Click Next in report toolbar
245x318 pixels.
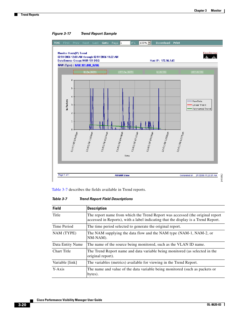(86, 43)
